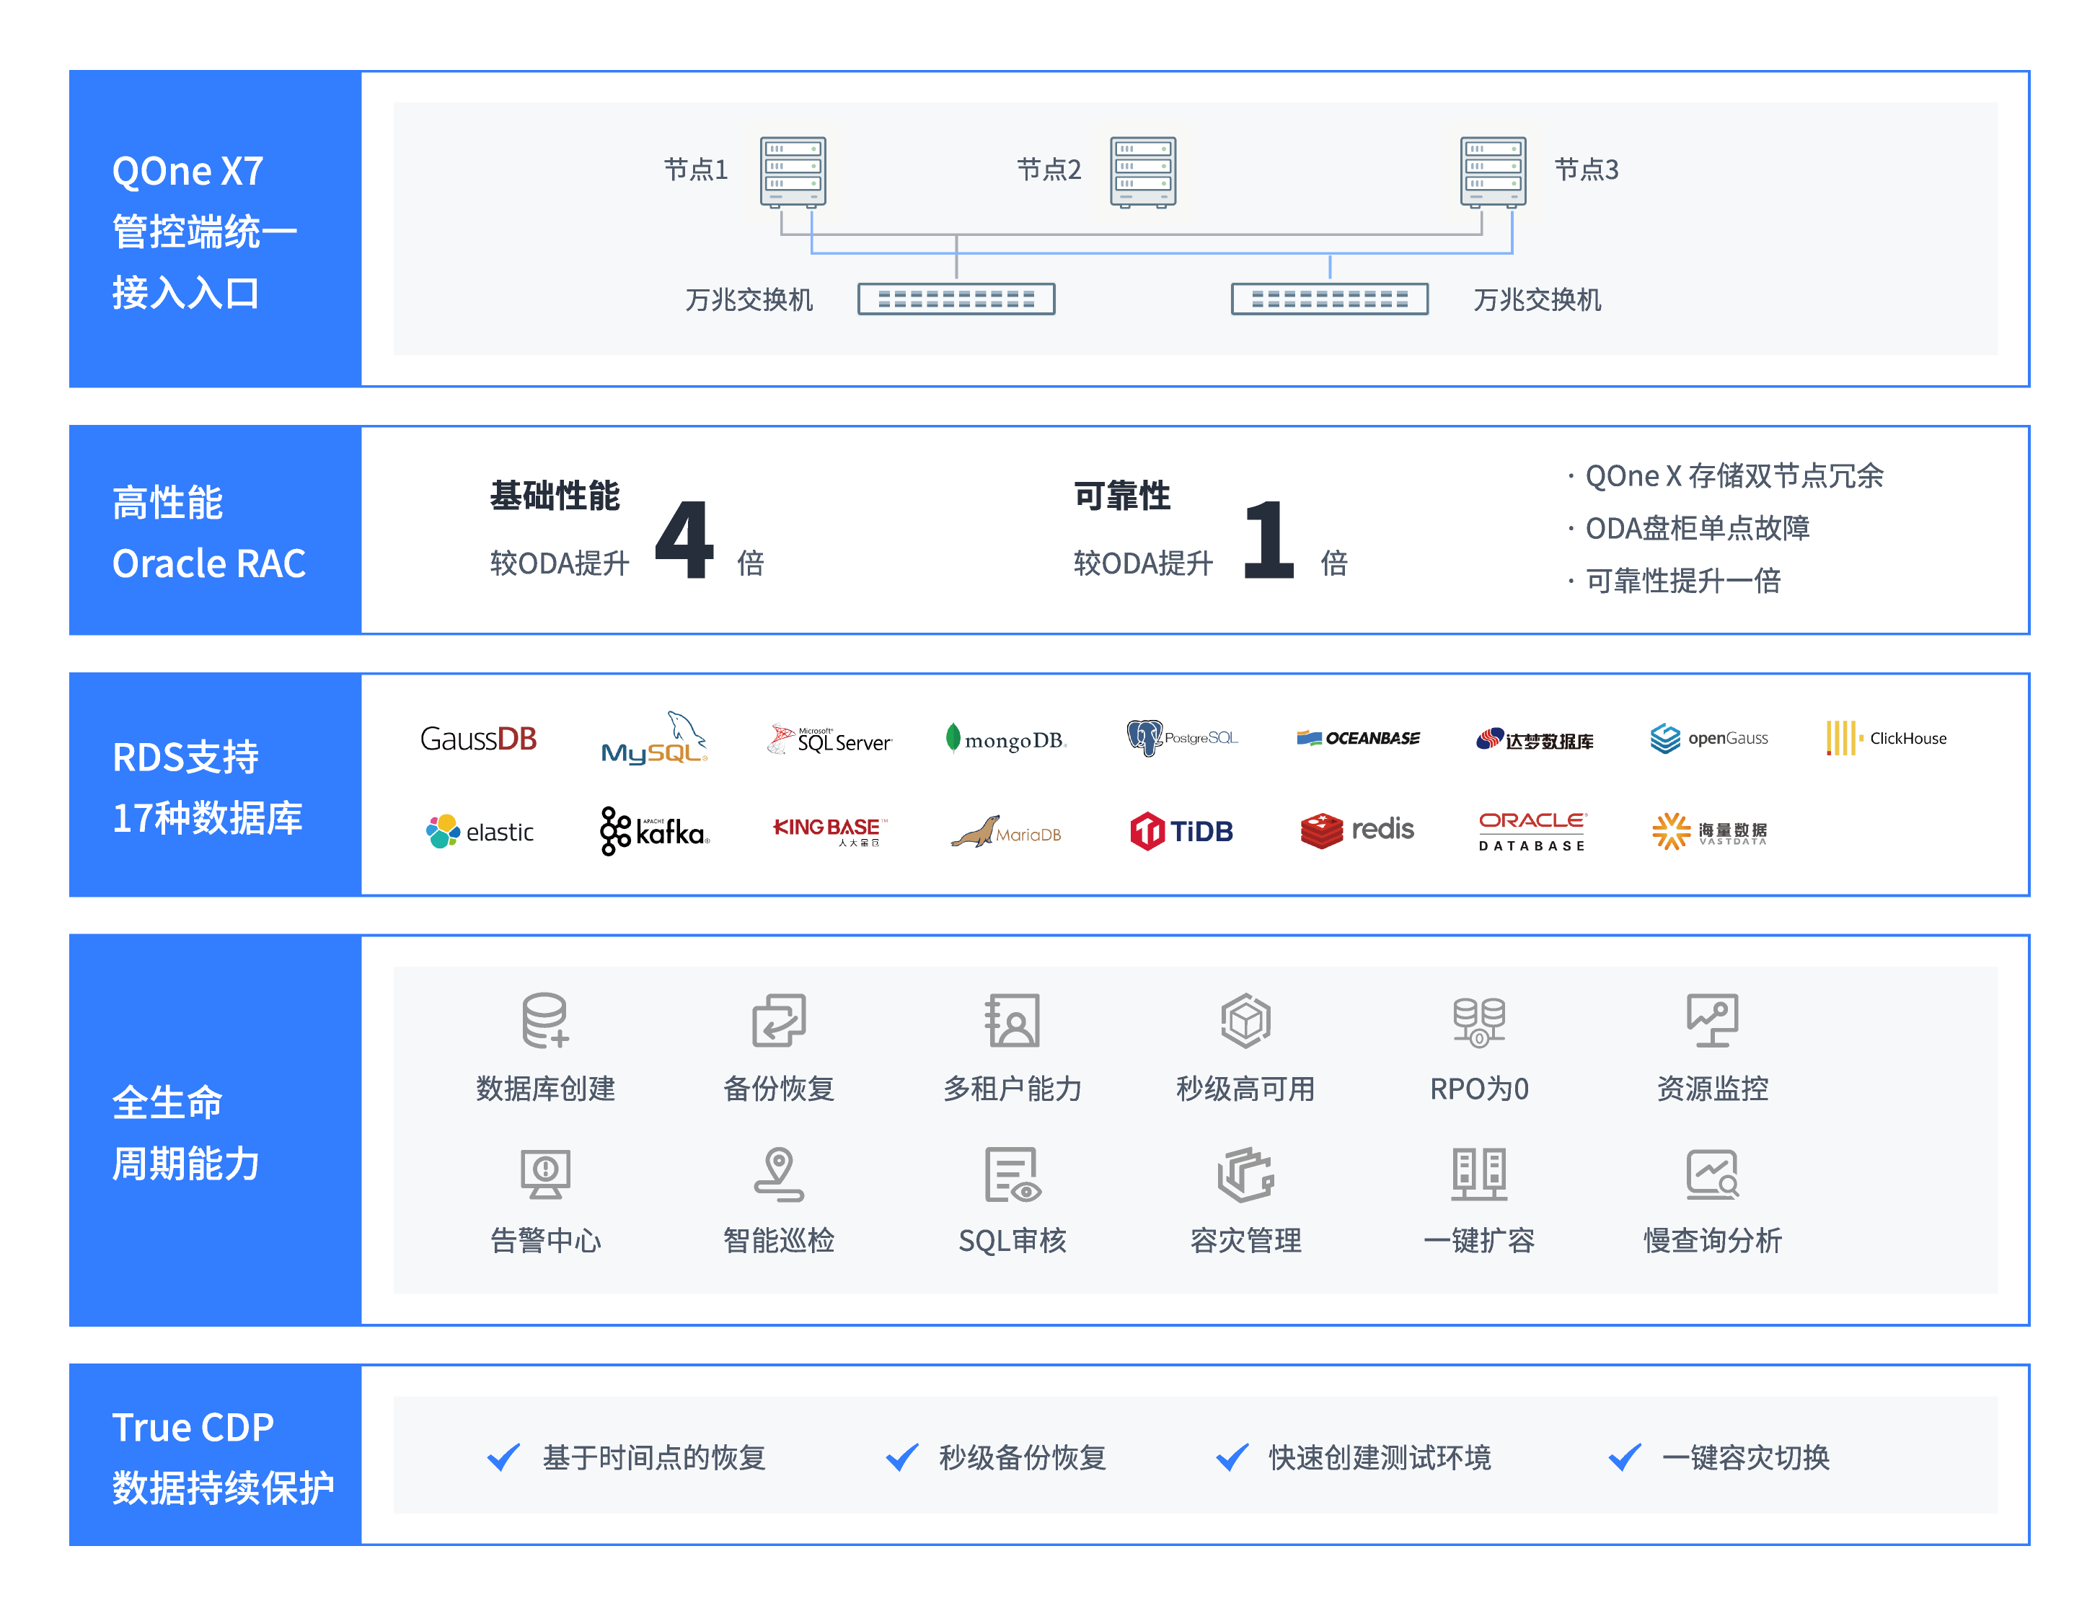This screenshot has width=2100, height=1616.
Task: Click the 快速创建测试环境 text
Action: tap(1380, 1457)
